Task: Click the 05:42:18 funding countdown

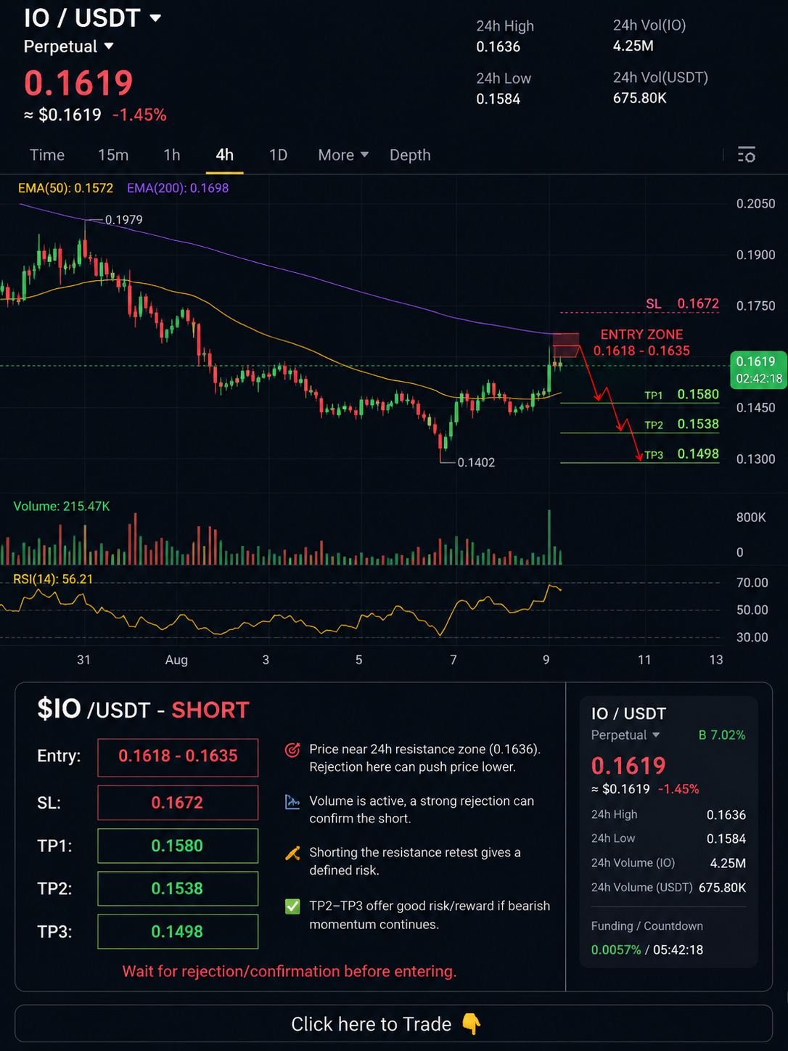Action: (x=678, y=949)
